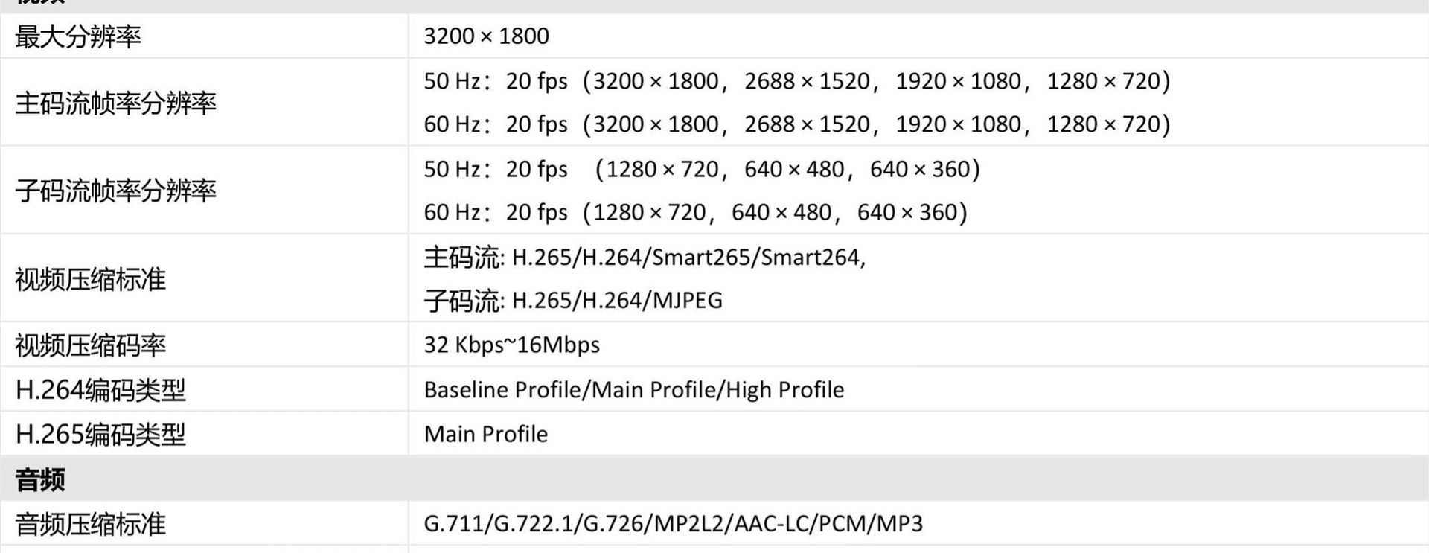Click the 最大分辨率 row label
1429x553 pixels.
78,36
